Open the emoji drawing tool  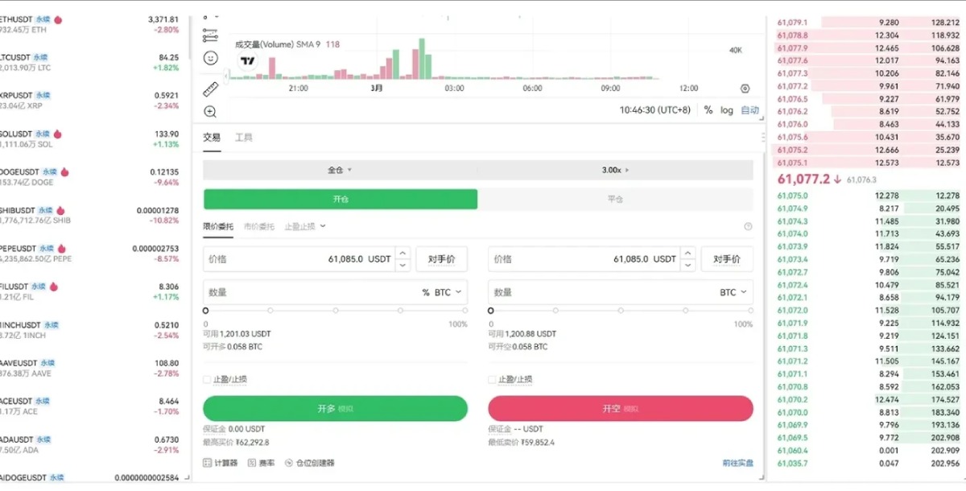[211, 56]
